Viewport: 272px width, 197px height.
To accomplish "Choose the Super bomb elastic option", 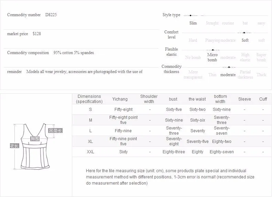I will pyautogui.click(x=261, y=57).
